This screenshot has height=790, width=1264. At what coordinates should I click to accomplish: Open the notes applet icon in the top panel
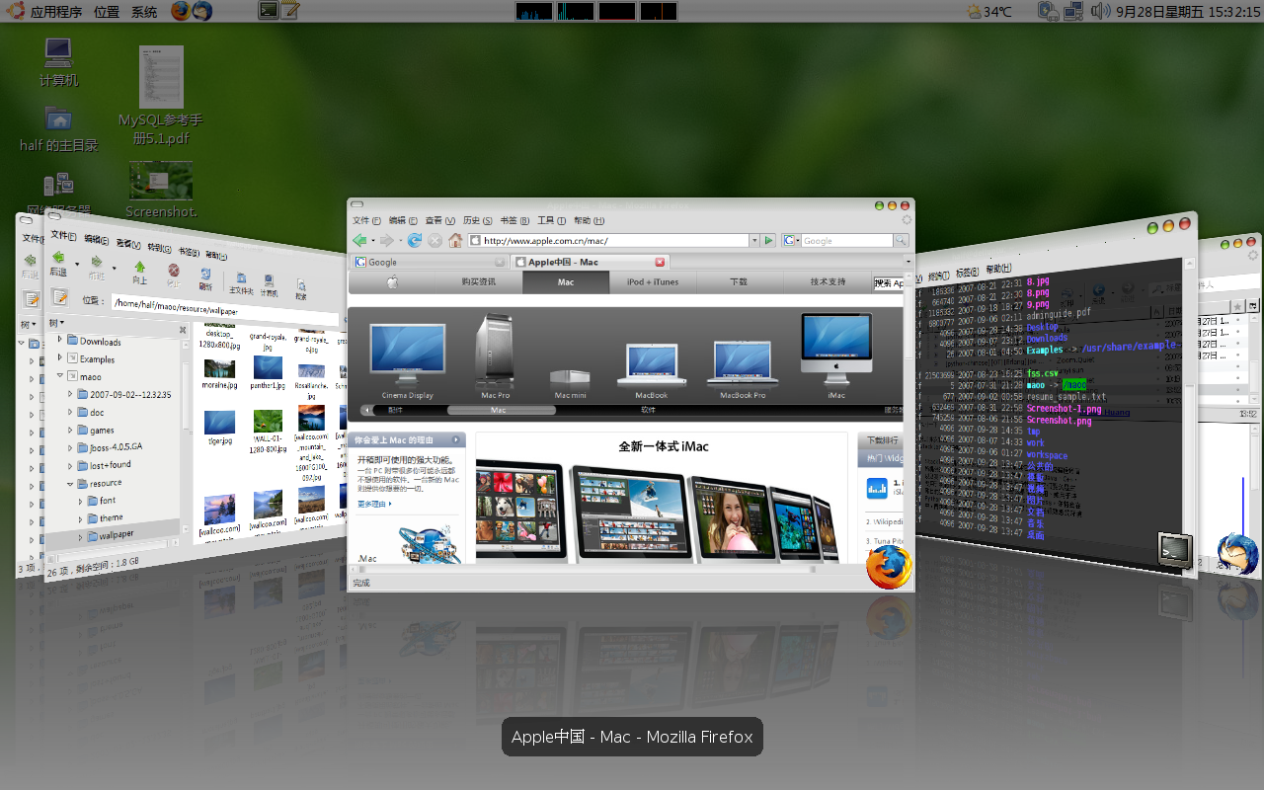[289, 11]
